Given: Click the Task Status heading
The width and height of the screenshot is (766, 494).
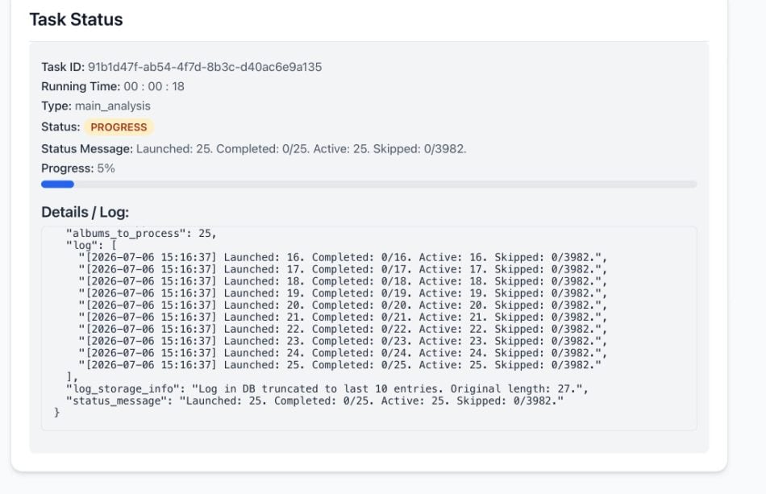Looking at the screenshot, I should [x=77, y=19].
